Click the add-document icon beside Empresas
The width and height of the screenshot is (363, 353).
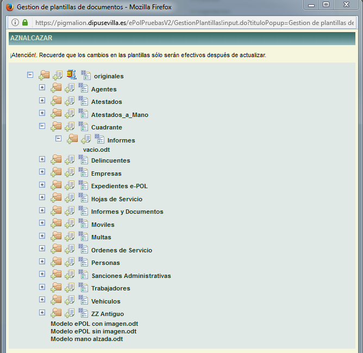click(x=70, y=173)
